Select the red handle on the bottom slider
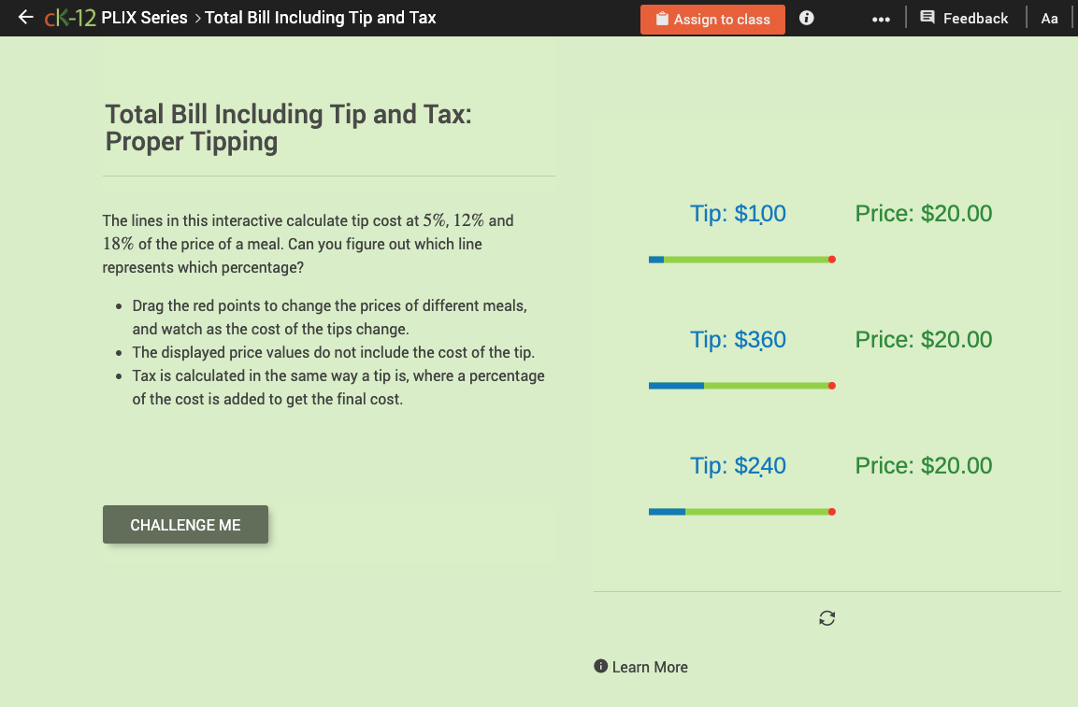 click(x=831, y=511)
